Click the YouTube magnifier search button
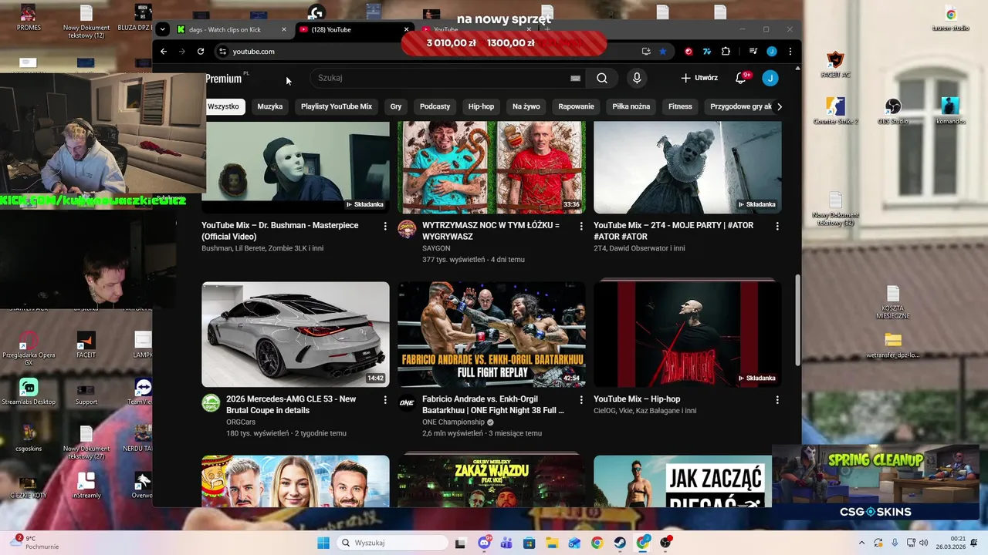 click(x=602, y=78)
